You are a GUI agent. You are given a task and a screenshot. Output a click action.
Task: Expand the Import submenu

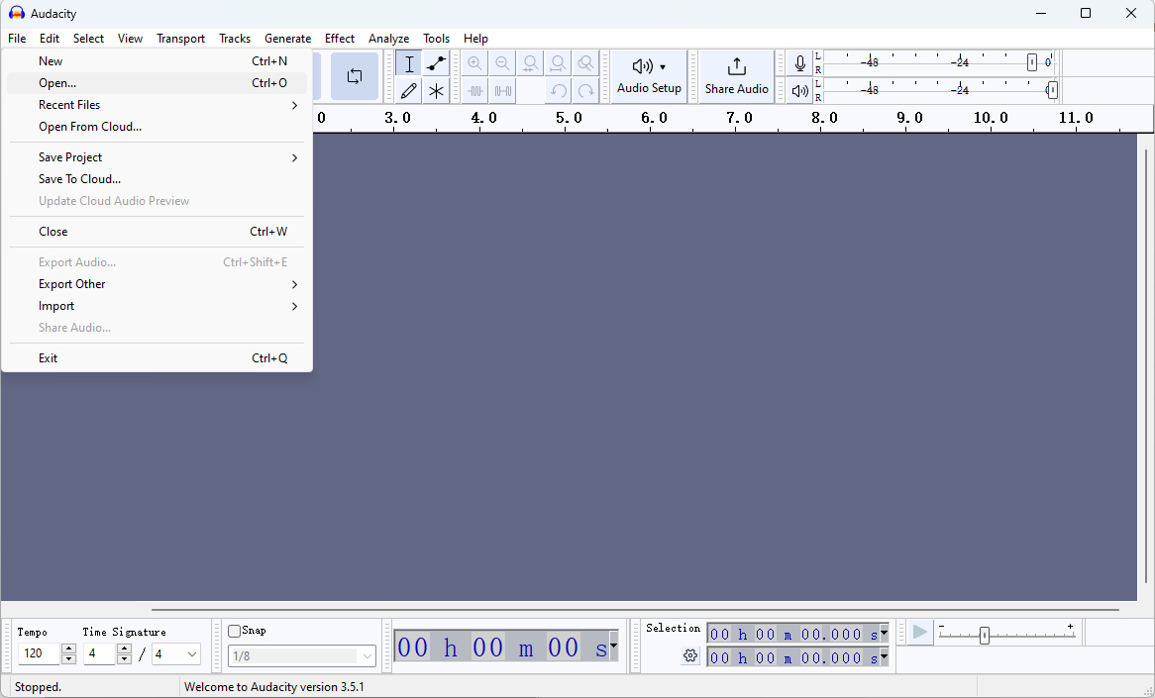pos(157,306)
